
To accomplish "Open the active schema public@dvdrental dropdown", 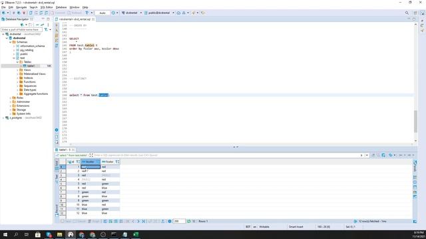I will (x=159, y=13).
